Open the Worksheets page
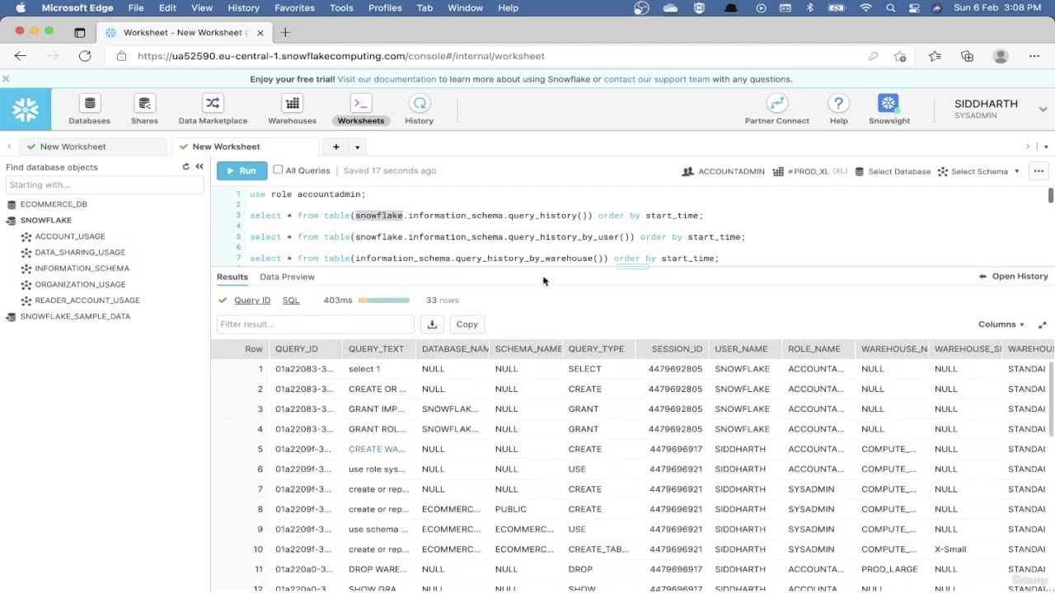 pyautogui.click(x=360, y=110)
